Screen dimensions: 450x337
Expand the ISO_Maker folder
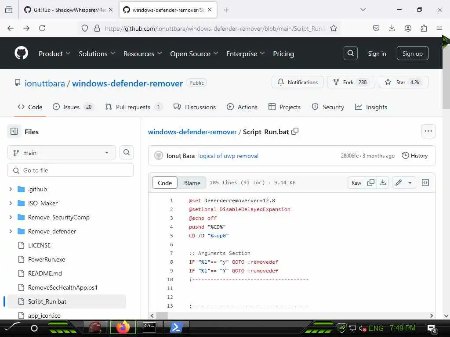click(x=11, y=203)
